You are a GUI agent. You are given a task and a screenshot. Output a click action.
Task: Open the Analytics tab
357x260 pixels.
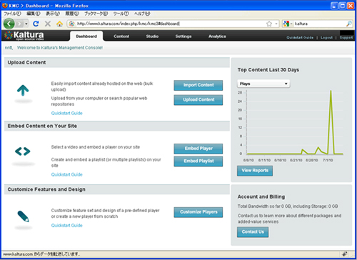(217, 36)
